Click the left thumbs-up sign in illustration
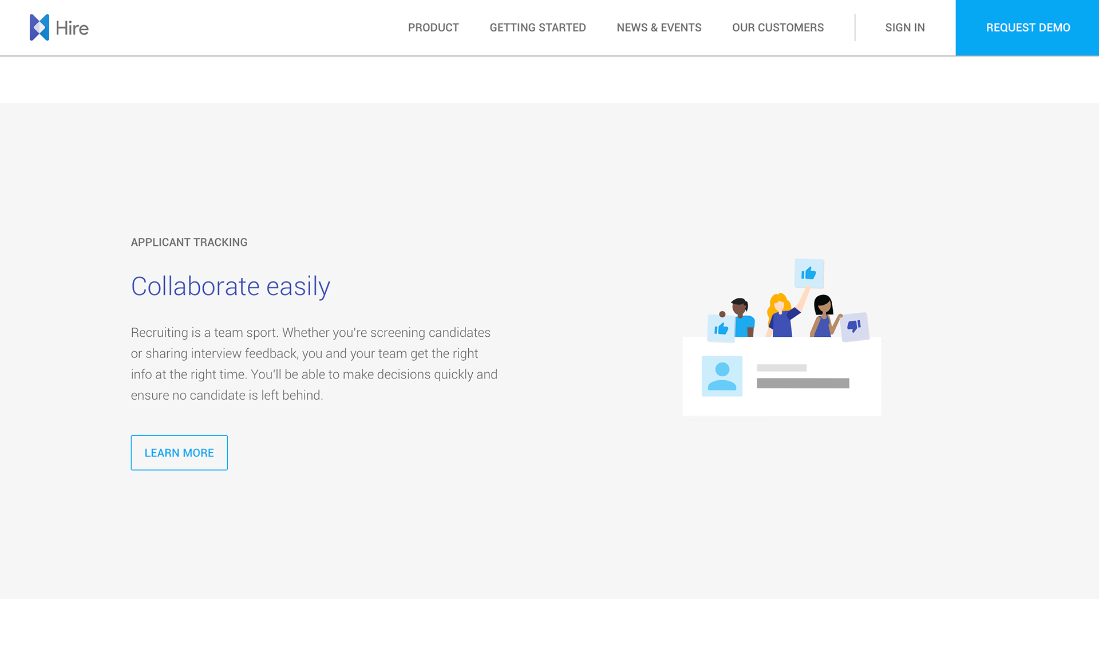The image size is (1099, 665). (x=721, y=328)
